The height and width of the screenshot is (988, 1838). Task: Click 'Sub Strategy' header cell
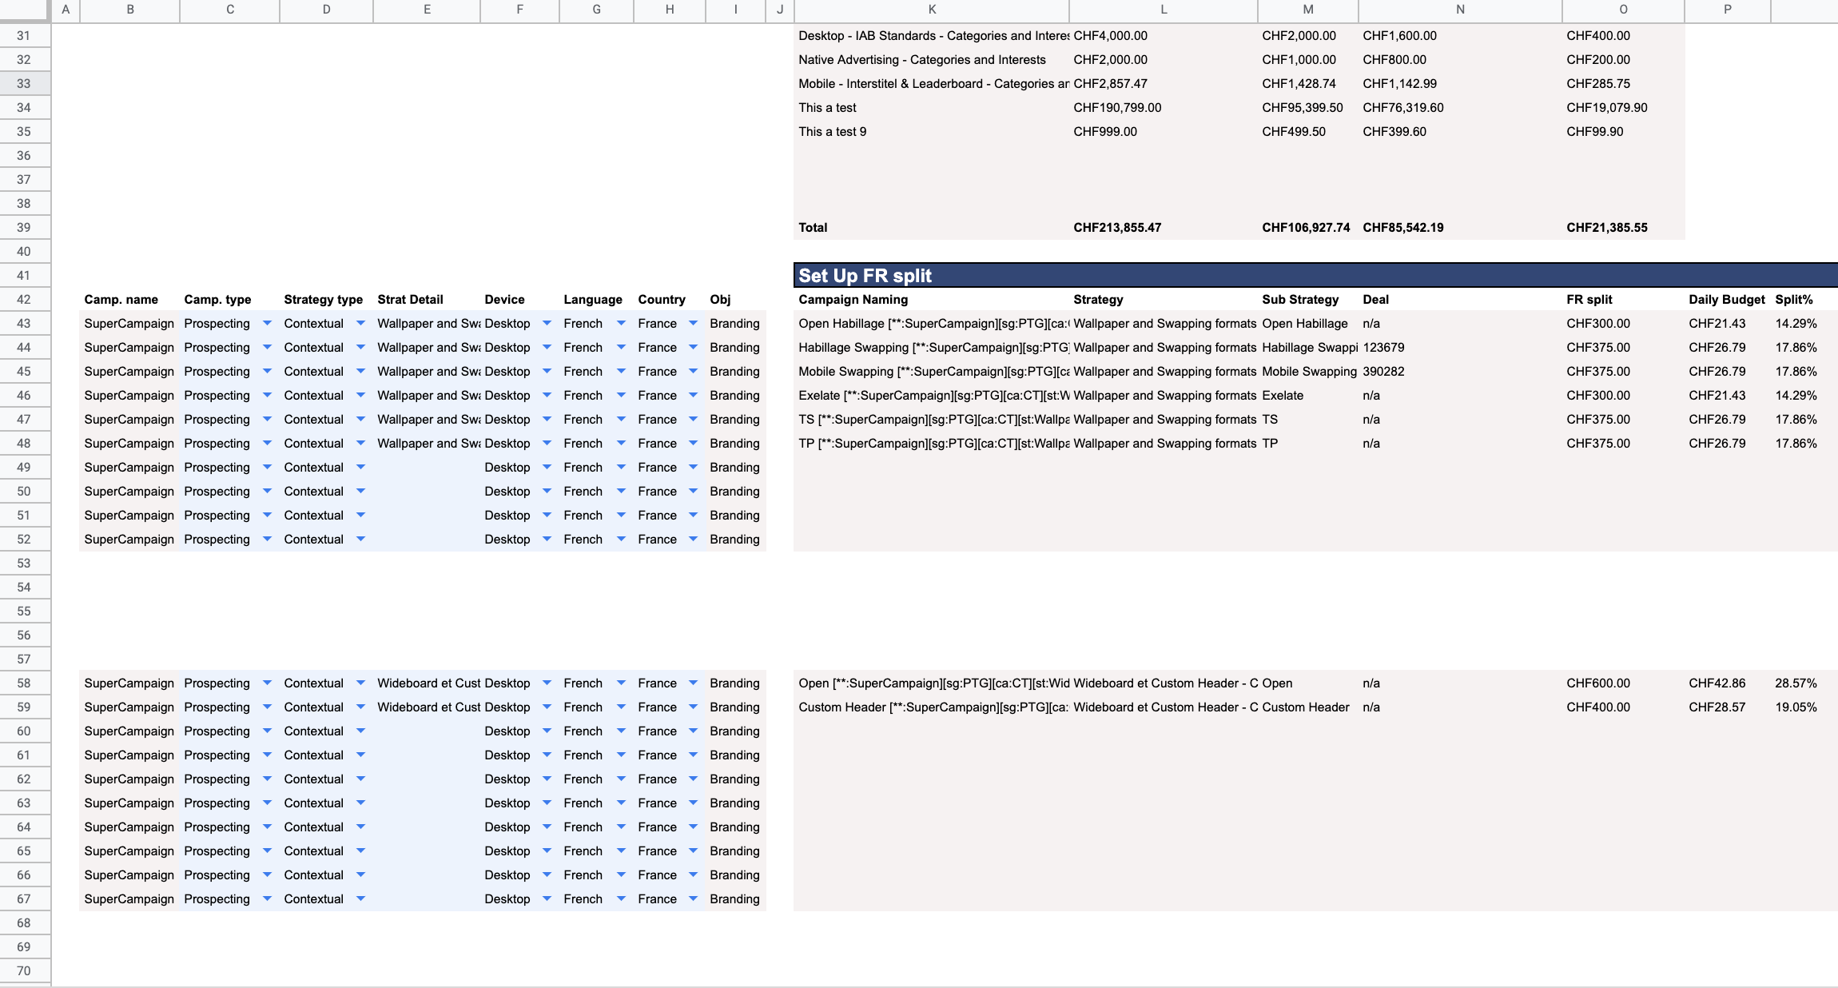(x=1308, y=300)
